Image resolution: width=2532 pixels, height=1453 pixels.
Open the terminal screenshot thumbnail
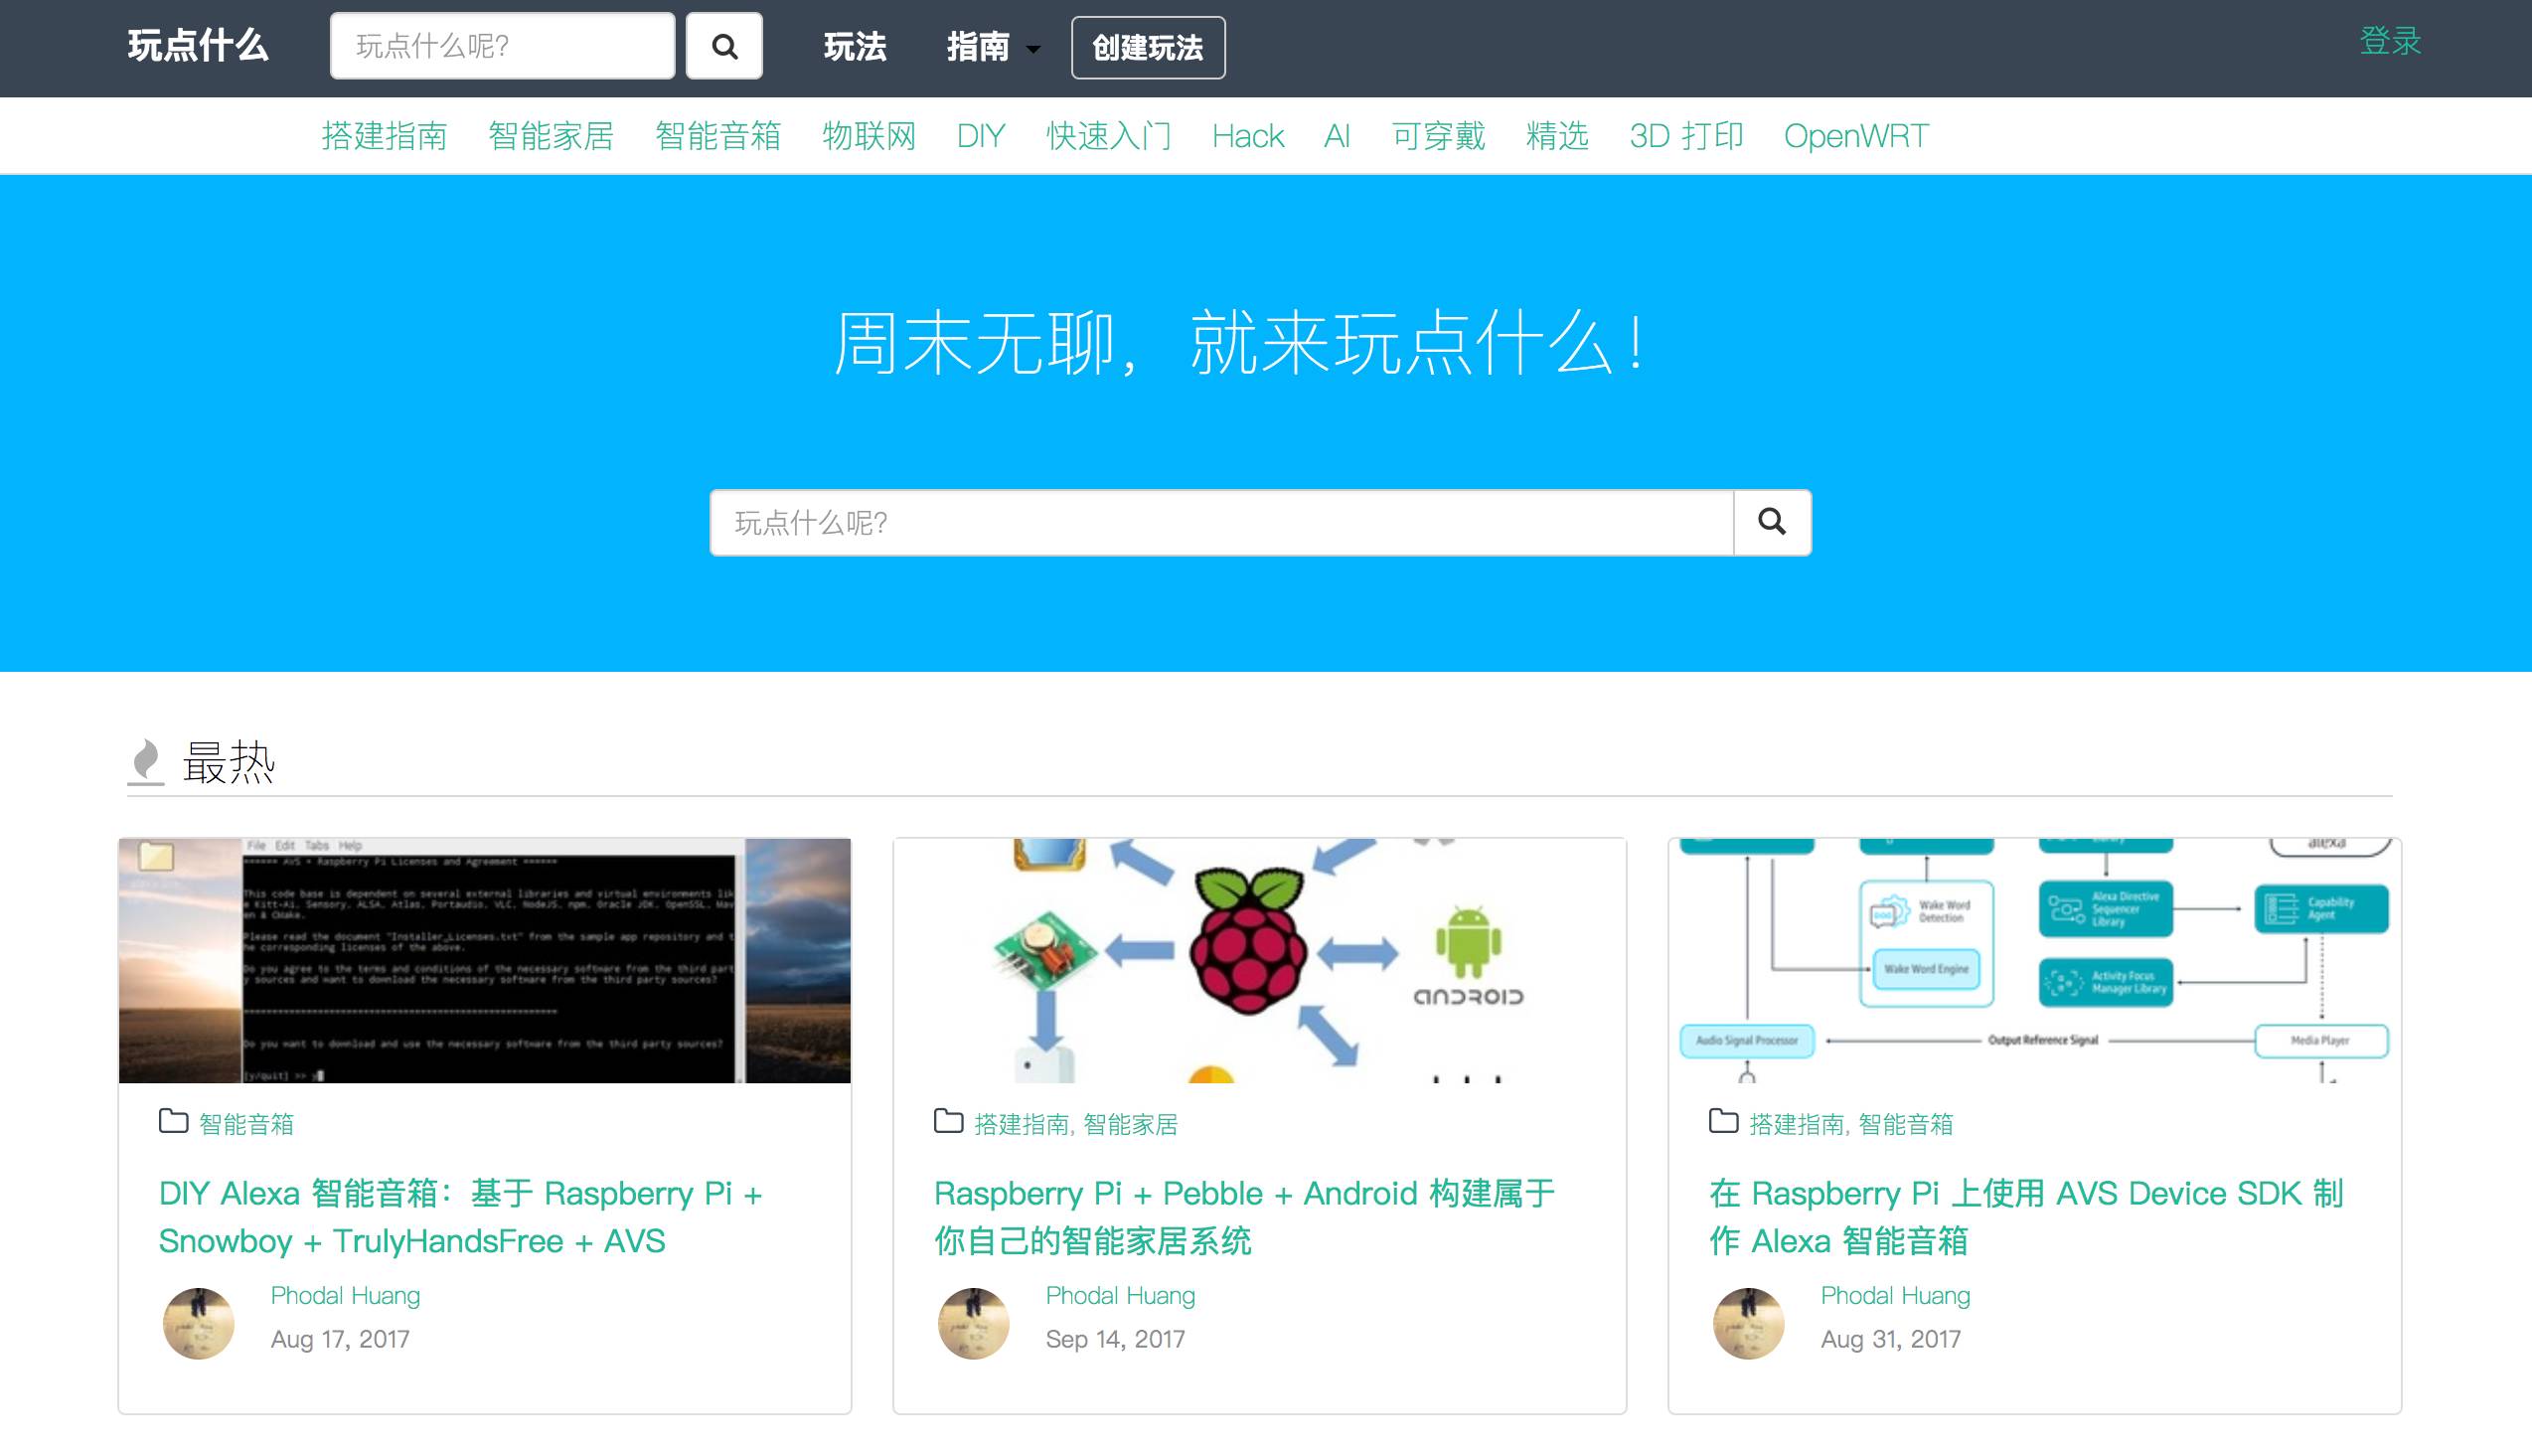click(x=485, y=960)
